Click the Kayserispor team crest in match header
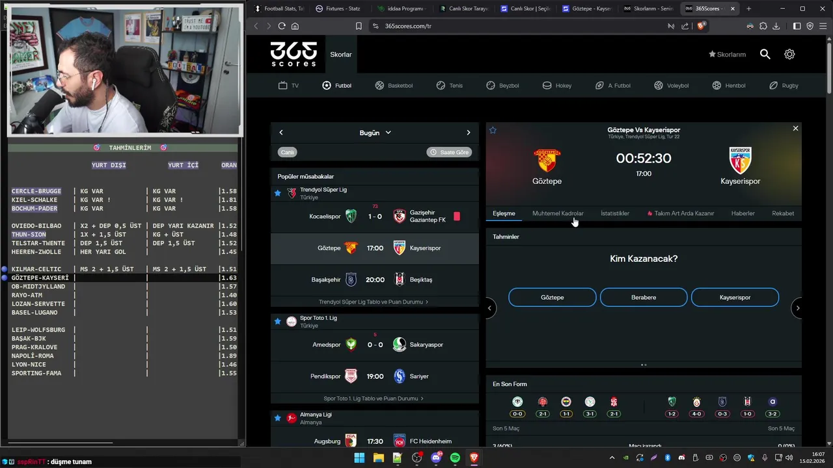 (x=740, y=160)
